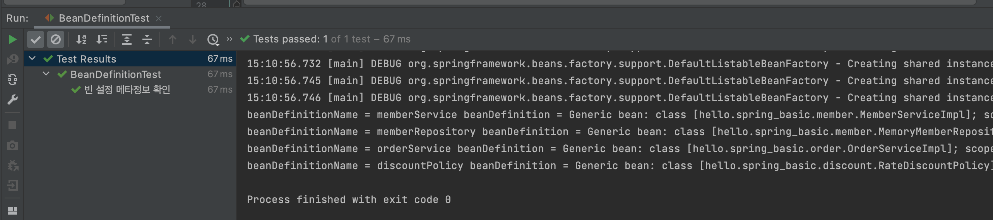Collapse all test result nodes

[147, 39]
